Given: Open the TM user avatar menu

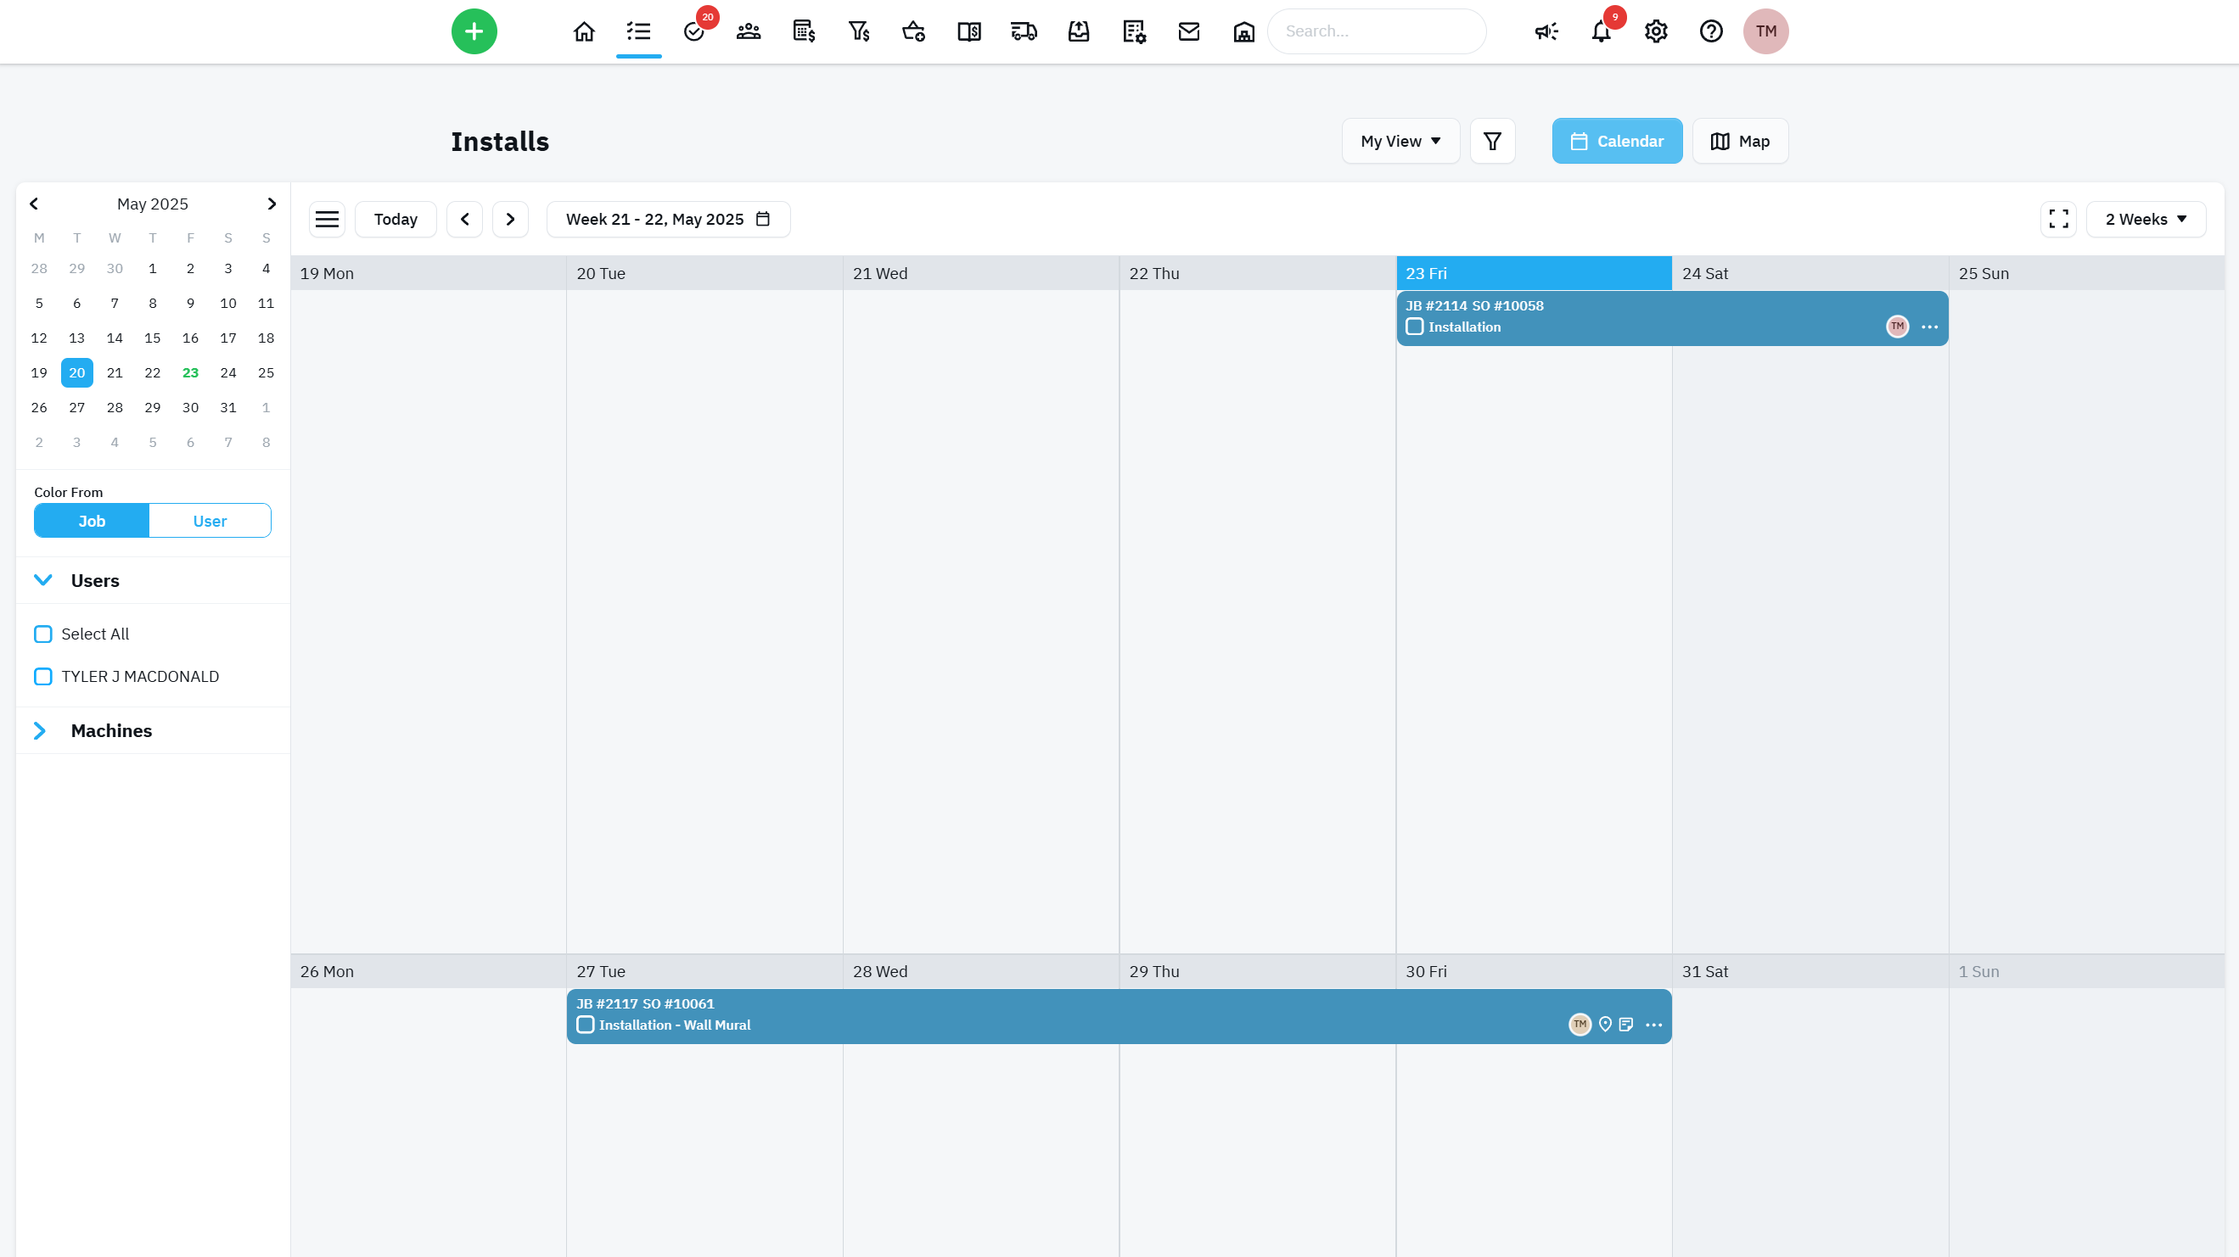Looking at the screenshot, I should point(1766,31).
